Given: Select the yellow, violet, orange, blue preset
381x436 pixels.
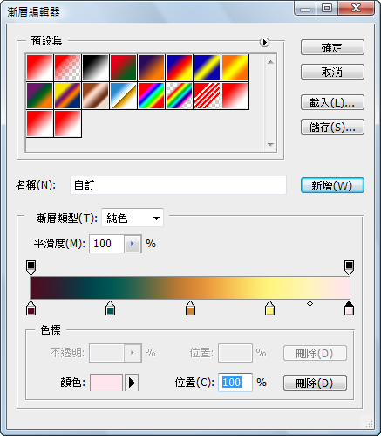Looking at the screenshot, I should (68, 95).
